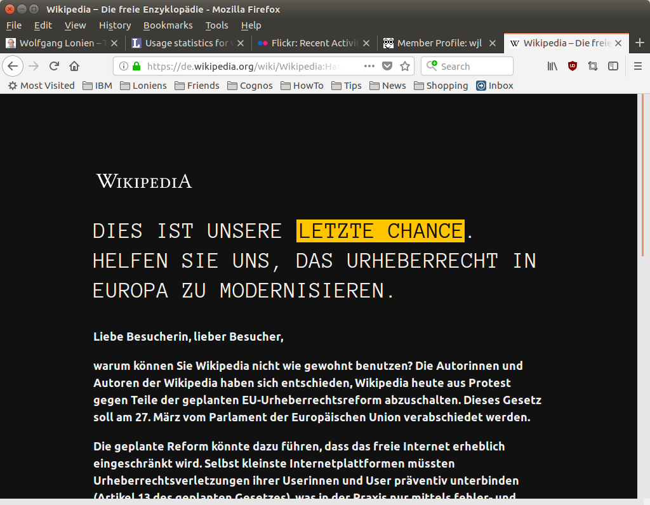Click the Wikipedia wordmark logo

pos(144,181)
